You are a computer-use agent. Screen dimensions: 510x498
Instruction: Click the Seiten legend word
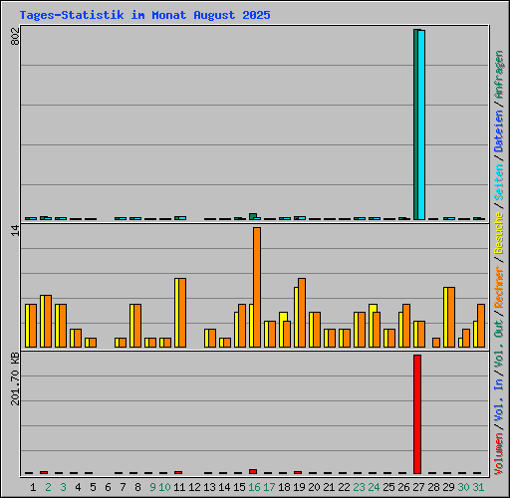point(499,182)
